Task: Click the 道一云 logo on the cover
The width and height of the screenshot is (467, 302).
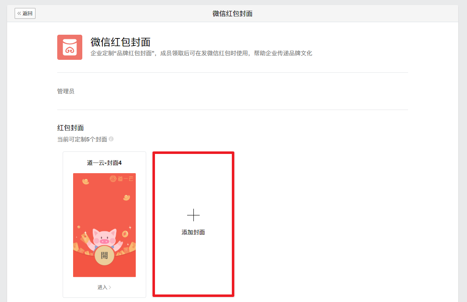Action: point(122,179)
